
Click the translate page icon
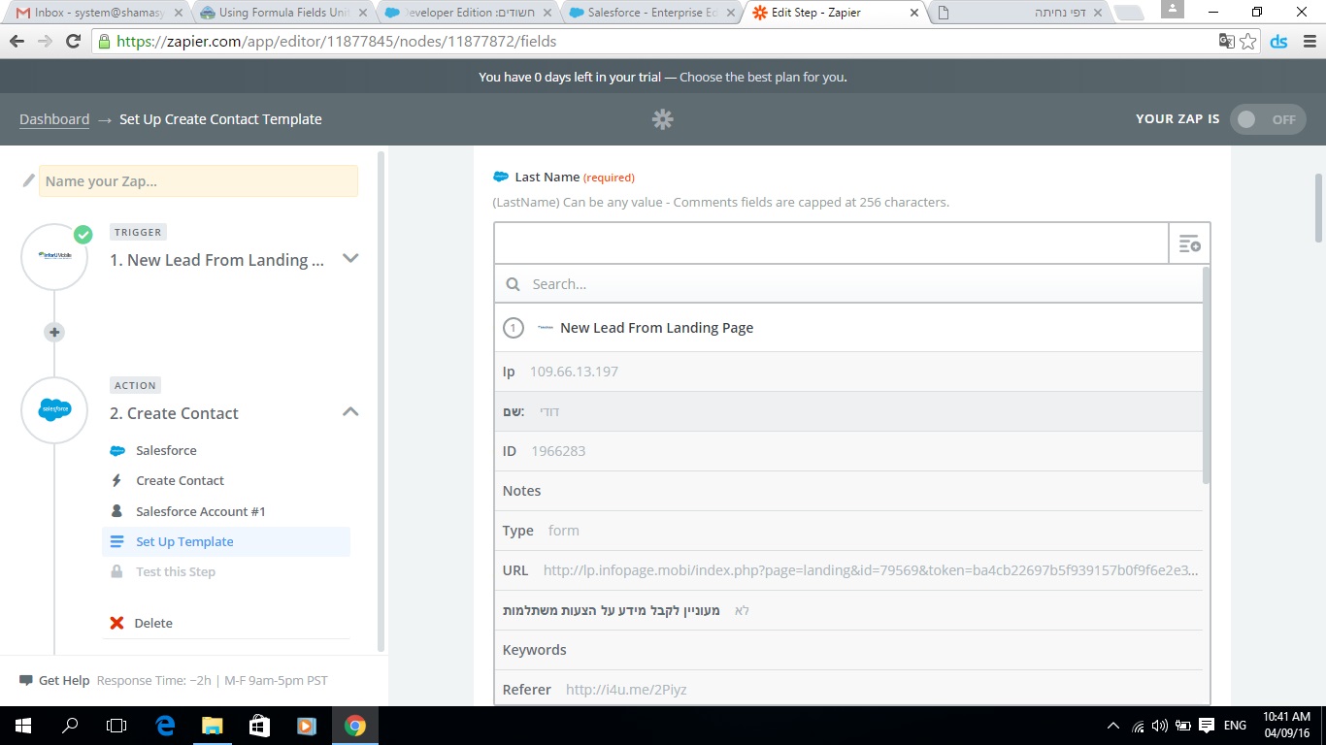(x=1227, y=42)
